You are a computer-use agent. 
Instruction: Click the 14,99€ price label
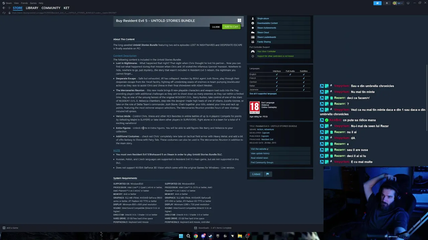(216, 27)
